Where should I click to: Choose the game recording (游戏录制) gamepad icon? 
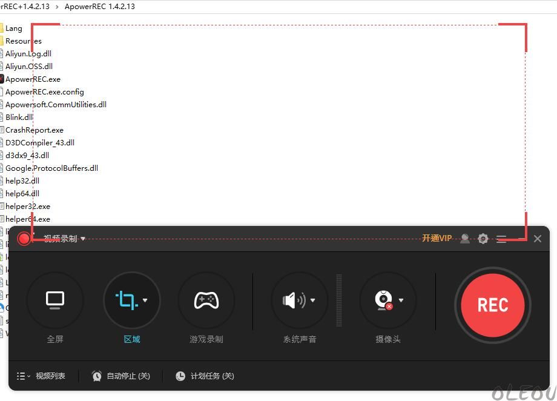206,300
